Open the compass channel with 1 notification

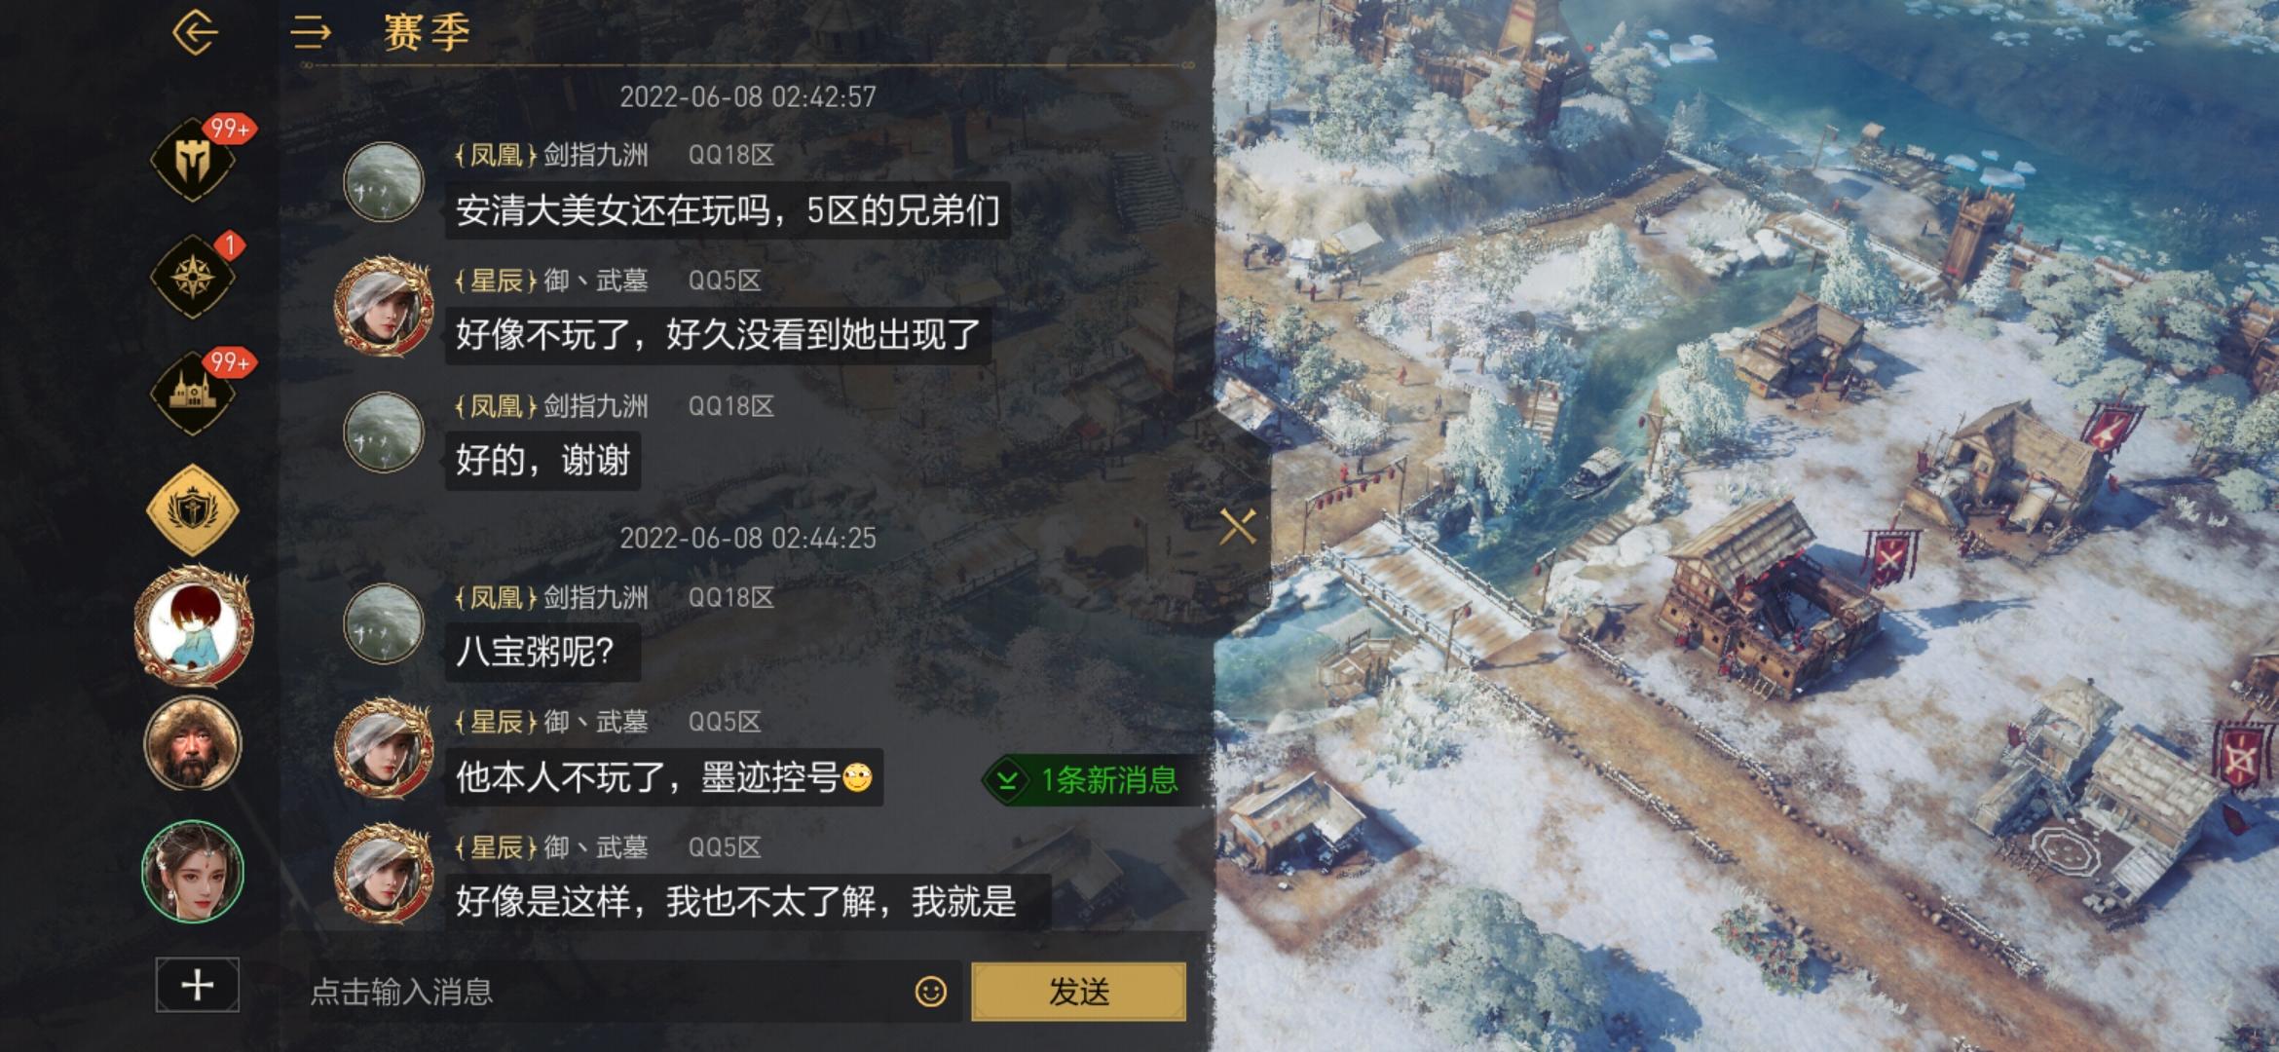194,278
